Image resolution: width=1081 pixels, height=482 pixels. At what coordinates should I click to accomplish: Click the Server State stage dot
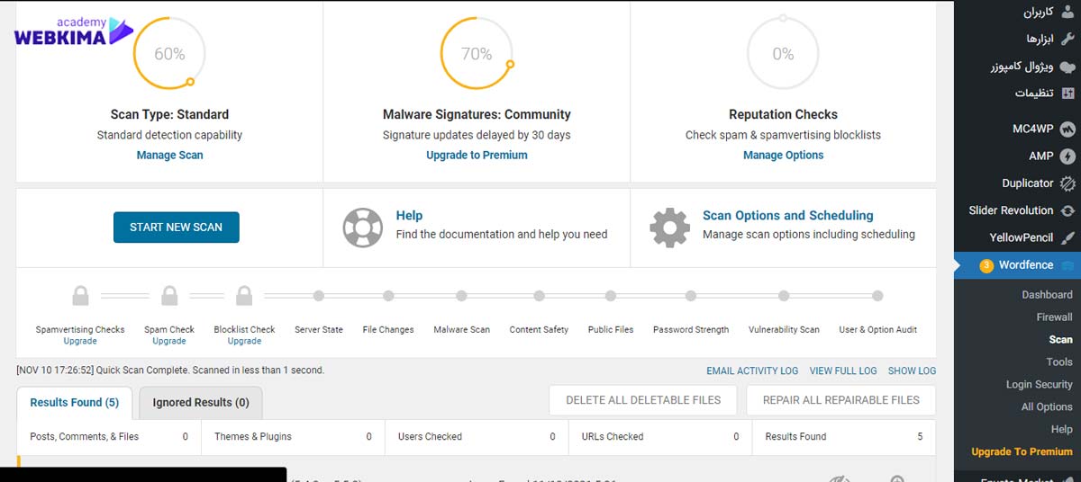(x=318, y=296)
